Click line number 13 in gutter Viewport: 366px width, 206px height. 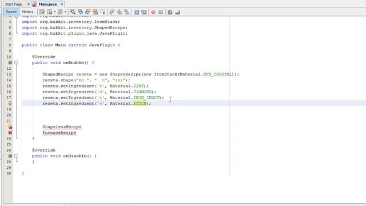(9, 74)
